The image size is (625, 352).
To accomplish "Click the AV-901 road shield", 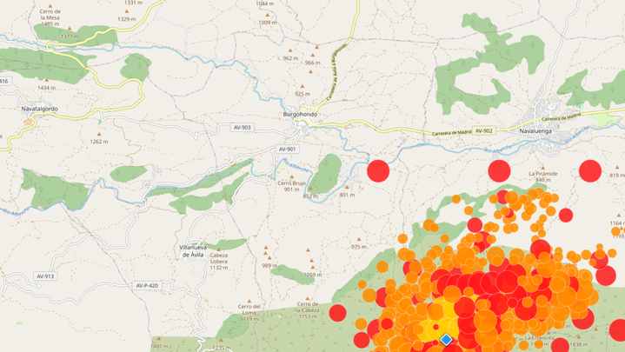I will coord(287,149).
